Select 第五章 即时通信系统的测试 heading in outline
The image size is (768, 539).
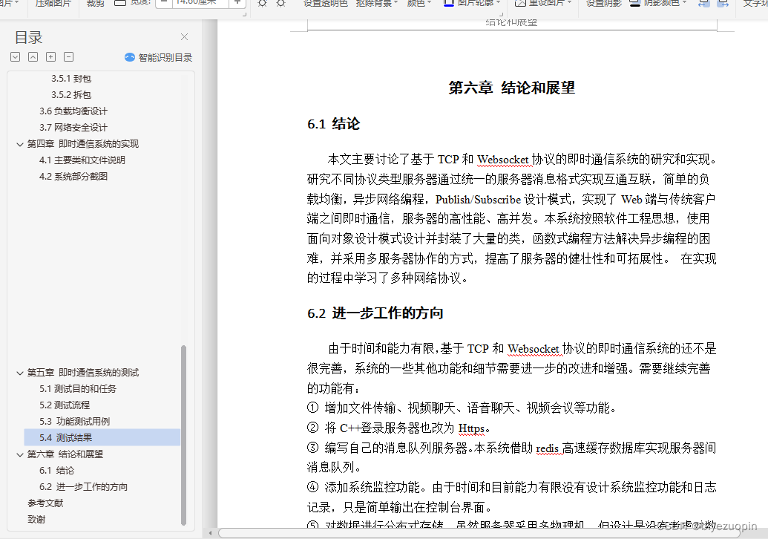[83, 373]
